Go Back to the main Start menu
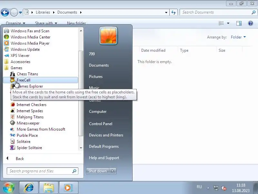The image size is (258, 194). pyautogui.click(x=20, y=158)
